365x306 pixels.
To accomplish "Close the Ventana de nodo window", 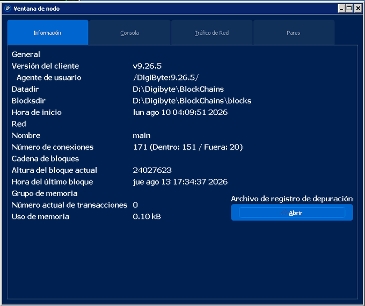I will [358, 9].
